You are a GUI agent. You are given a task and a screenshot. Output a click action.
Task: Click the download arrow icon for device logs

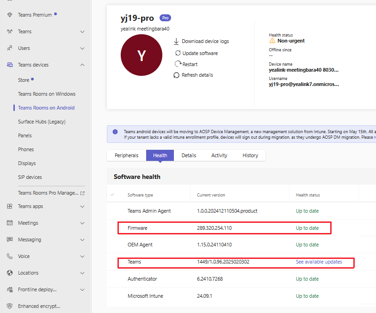coord(176,41)
